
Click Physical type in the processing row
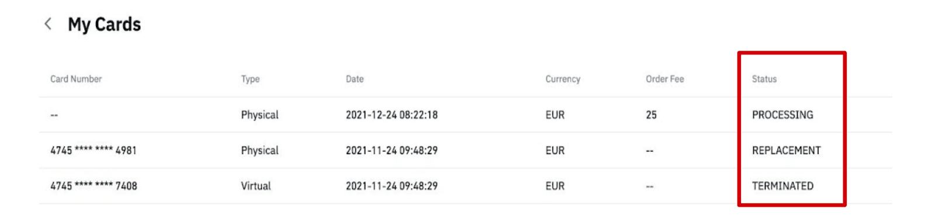pyautogui.click(x=259, y=115)
